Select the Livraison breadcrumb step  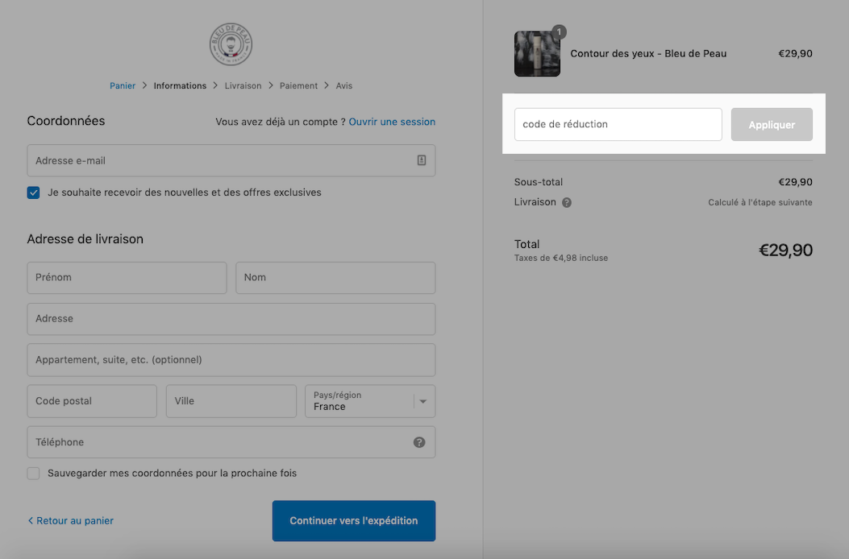pyautogui.click(x=243, y=85)
